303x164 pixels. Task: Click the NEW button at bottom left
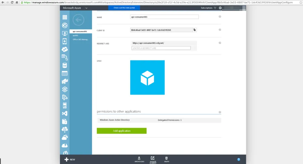pos(70,159)
